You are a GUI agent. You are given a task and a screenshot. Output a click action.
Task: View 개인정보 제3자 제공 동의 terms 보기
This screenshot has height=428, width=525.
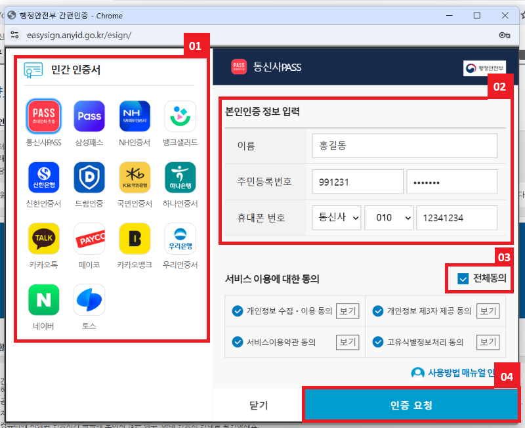pos(488,311)
